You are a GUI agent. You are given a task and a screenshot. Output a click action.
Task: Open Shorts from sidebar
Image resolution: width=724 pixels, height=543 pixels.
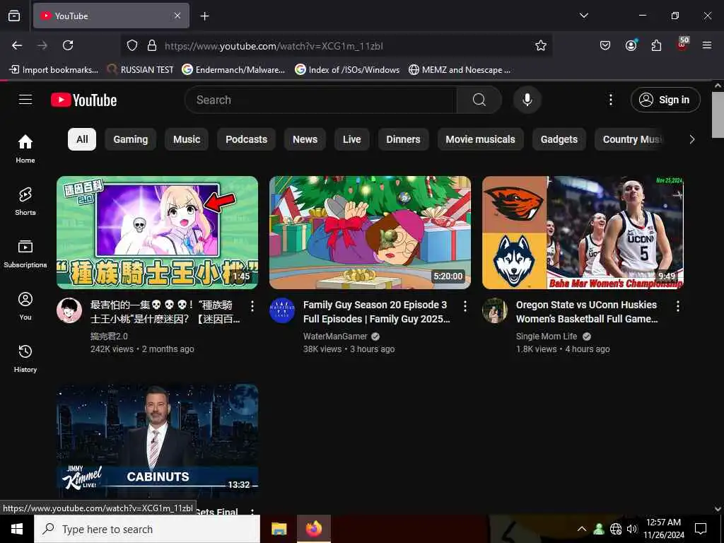25,202
